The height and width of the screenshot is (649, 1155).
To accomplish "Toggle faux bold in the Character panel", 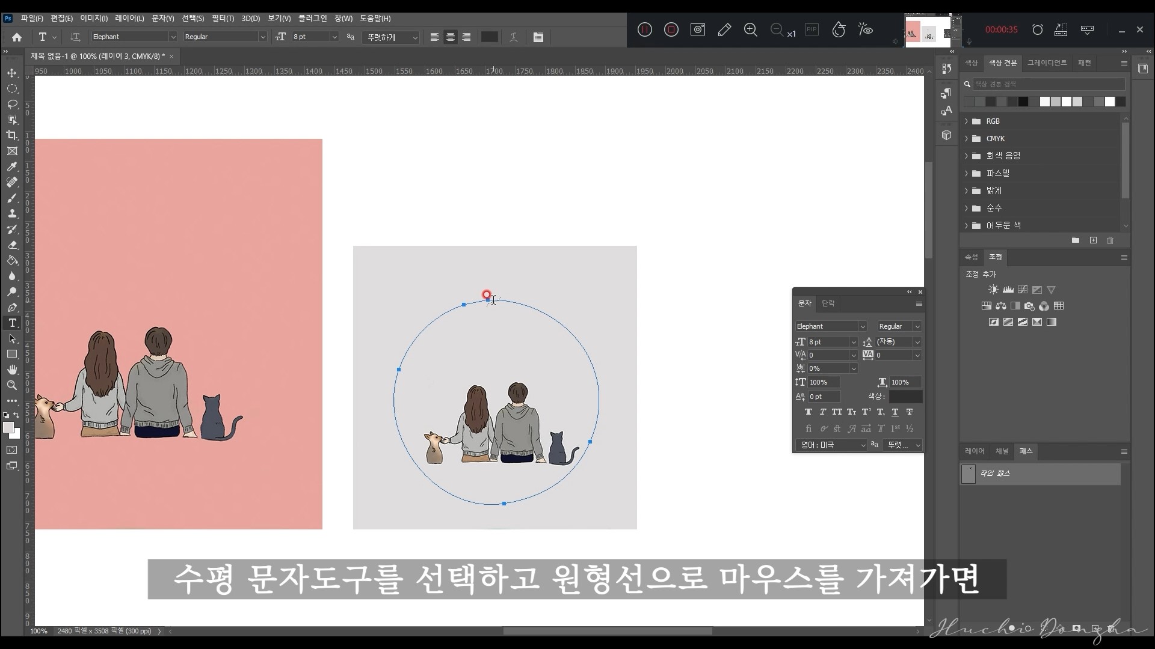I will [x=808, y=412].
